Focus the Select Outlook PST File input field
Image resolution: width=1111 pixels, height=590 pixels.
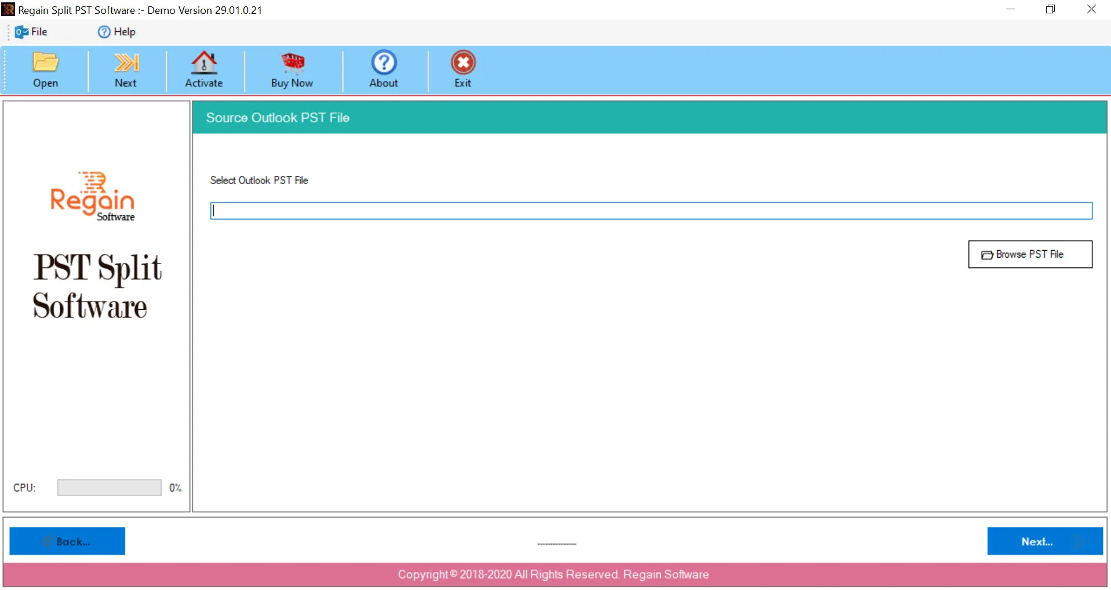[x=651, y=211]
